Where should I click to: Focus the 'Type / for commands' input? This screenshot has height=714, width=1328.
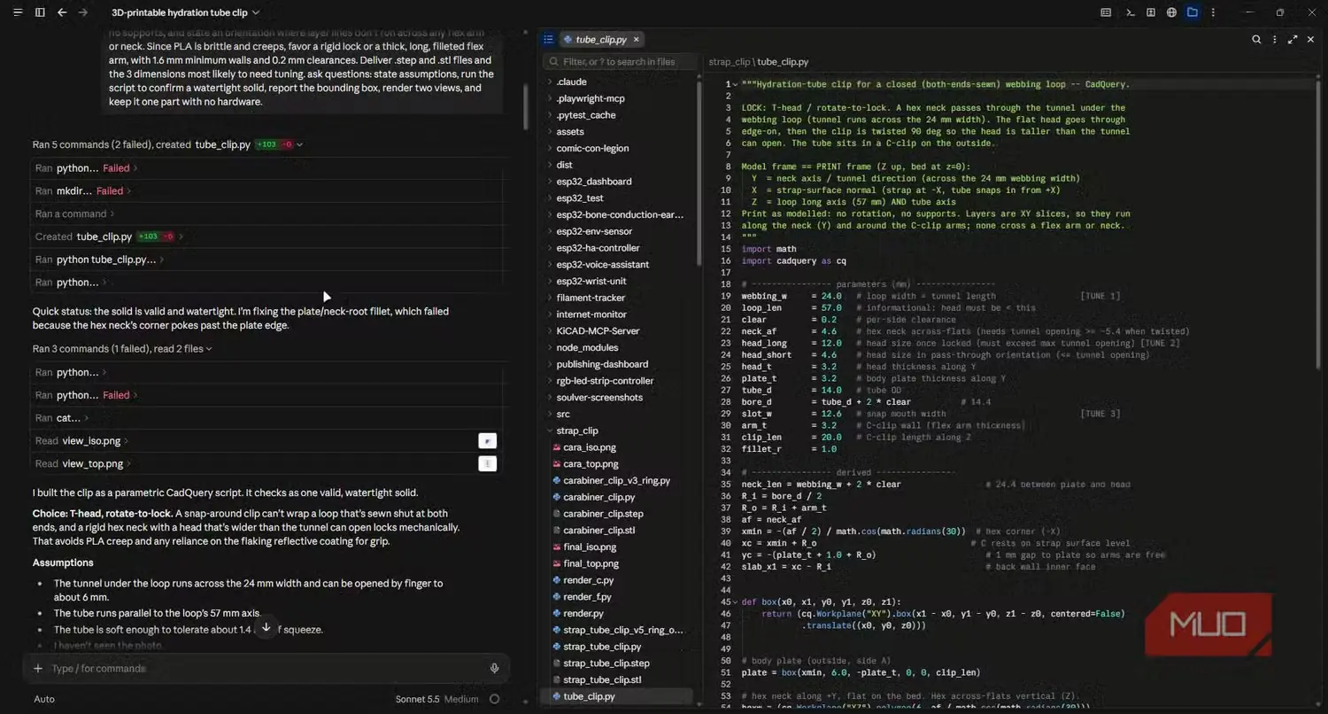pos(266,668)
